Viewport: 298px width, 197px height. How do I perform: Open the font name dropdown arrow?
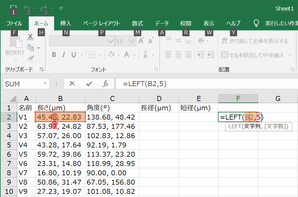(110, 41)
